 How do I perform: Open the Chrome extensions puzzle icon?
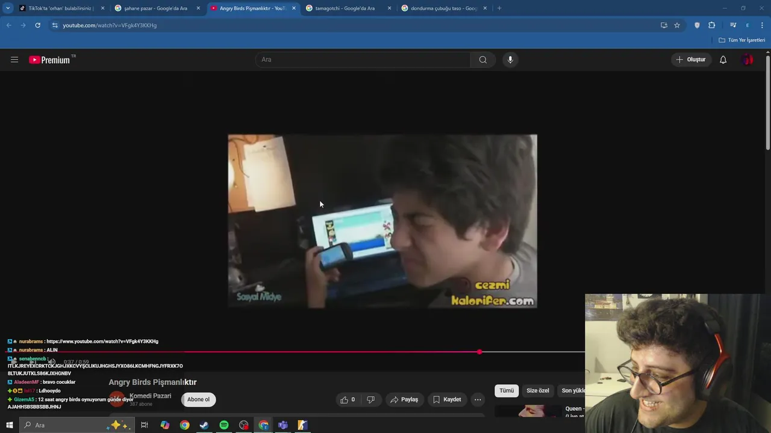pos(712,25)
